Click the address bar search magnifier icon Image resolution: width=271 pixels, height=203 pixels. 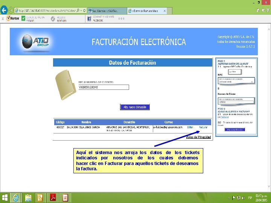click(x=78, y=11)
